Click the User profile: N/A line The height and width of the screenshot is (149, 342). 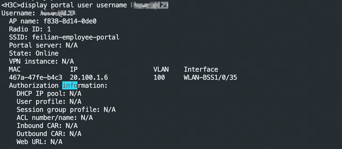click(49, 102)
